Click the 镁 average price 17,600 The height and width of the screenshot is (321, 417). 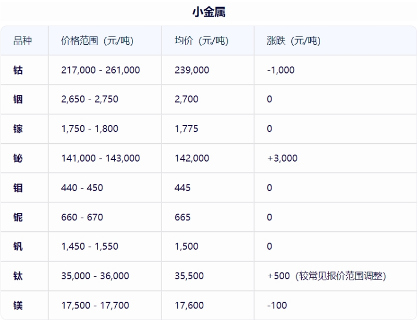tap(189, 305)
